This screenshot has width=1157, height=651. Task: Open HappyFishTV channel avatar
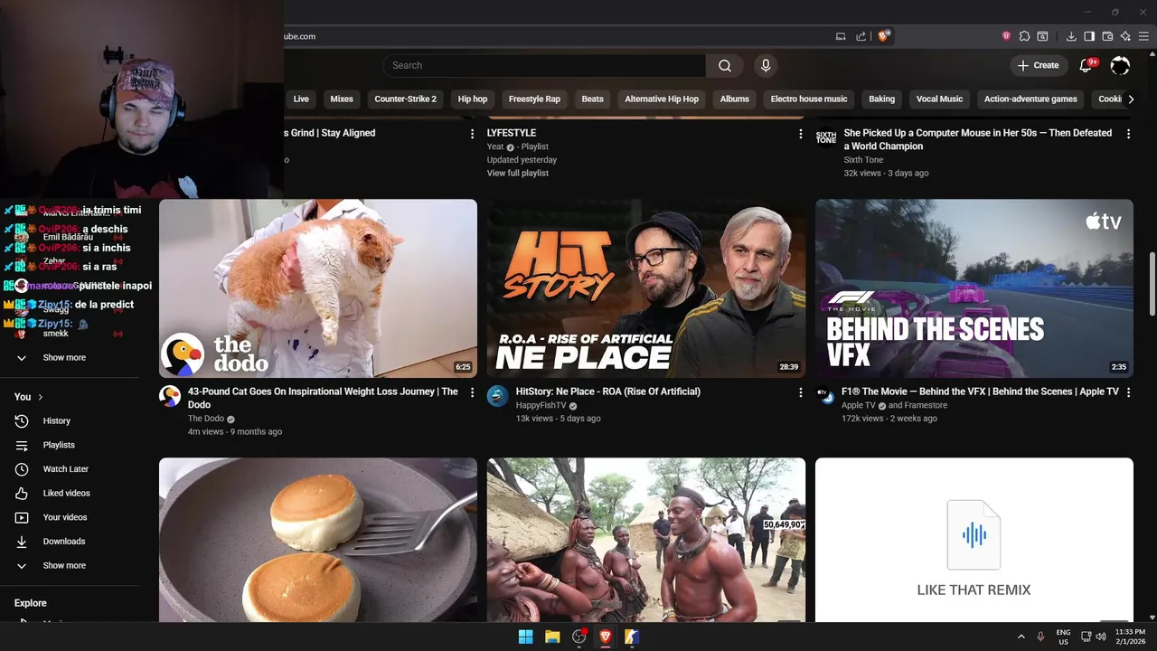(x=498, y=396)
